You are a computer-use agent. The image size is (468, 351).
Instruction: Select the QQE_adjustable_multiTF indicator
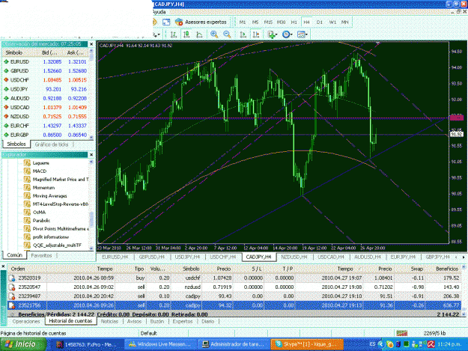coord(57,245)
